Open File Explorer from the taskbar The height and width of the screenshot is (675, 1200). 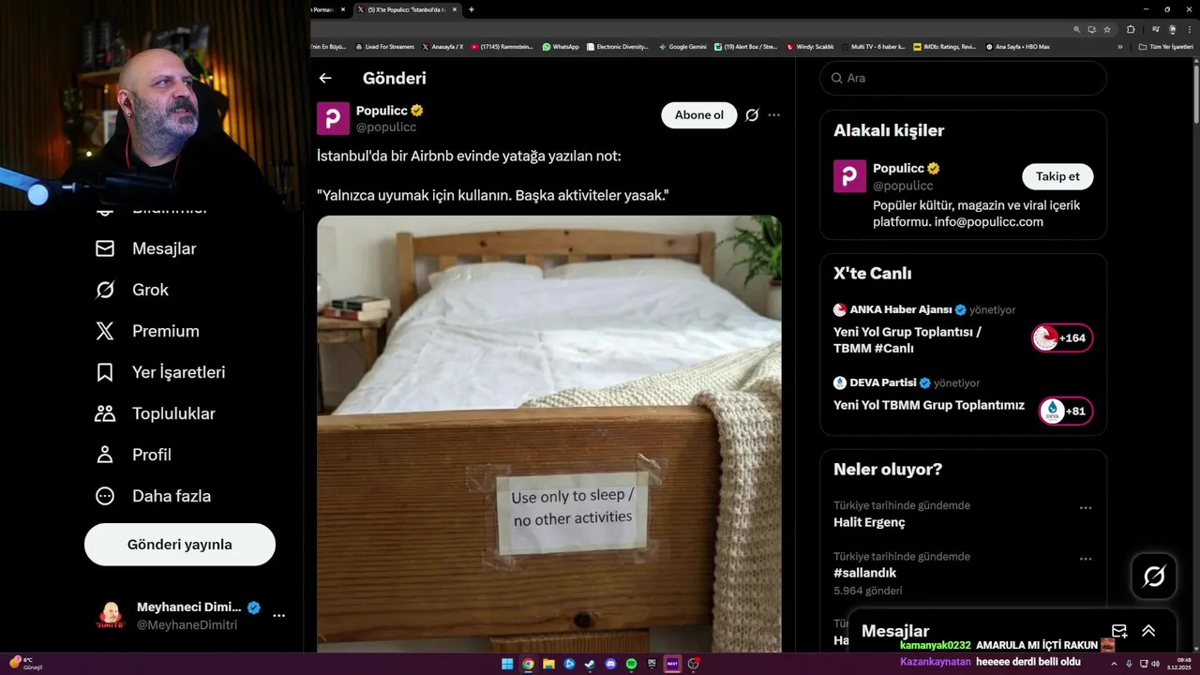(x=548, y=664)
